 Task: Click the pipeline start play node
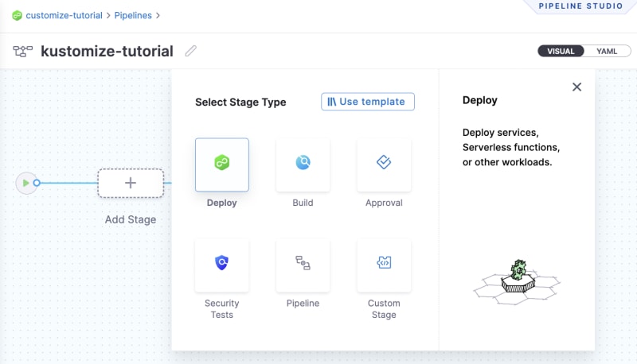click(x=25, y=184)
